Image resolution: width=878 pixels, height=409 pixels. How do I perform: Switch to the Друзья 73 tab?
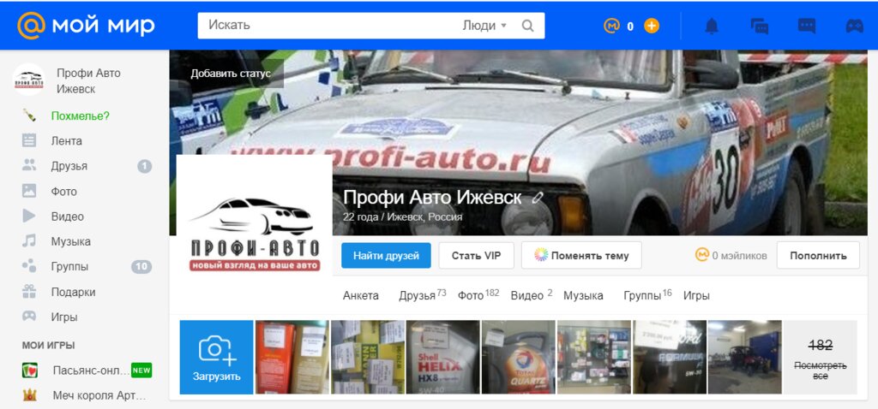click(423, 295)
